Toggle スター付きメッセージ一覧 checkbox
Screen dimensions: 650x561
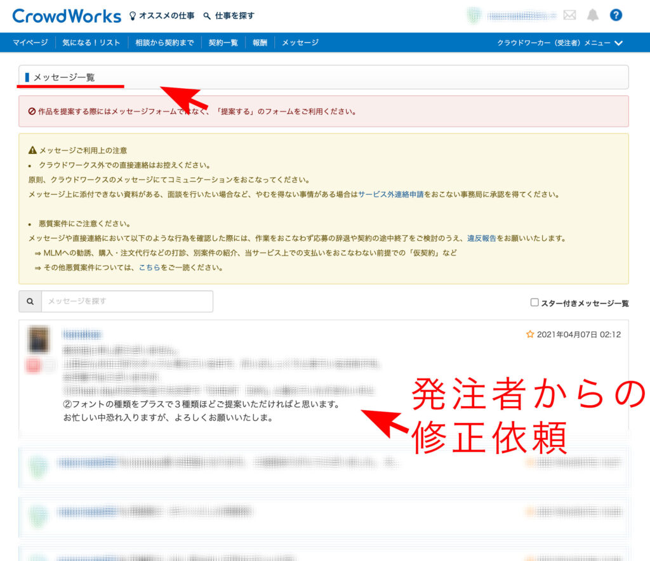[x=534, y=302]
